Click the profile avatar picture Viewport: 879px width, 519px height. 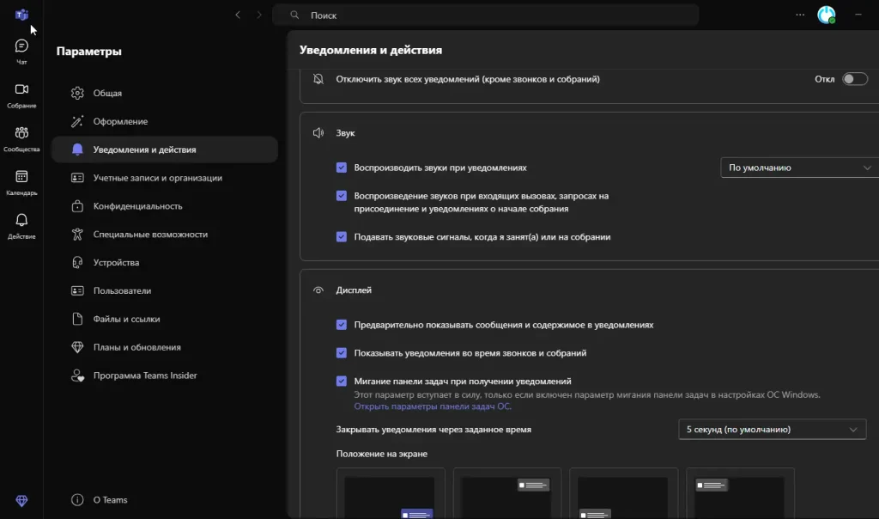826,15
